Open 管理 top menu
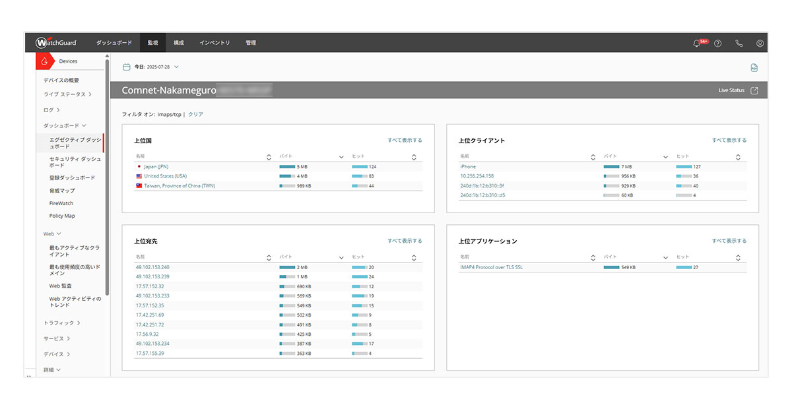This screenshot has width=792, height=407. (x=251, y=43)
